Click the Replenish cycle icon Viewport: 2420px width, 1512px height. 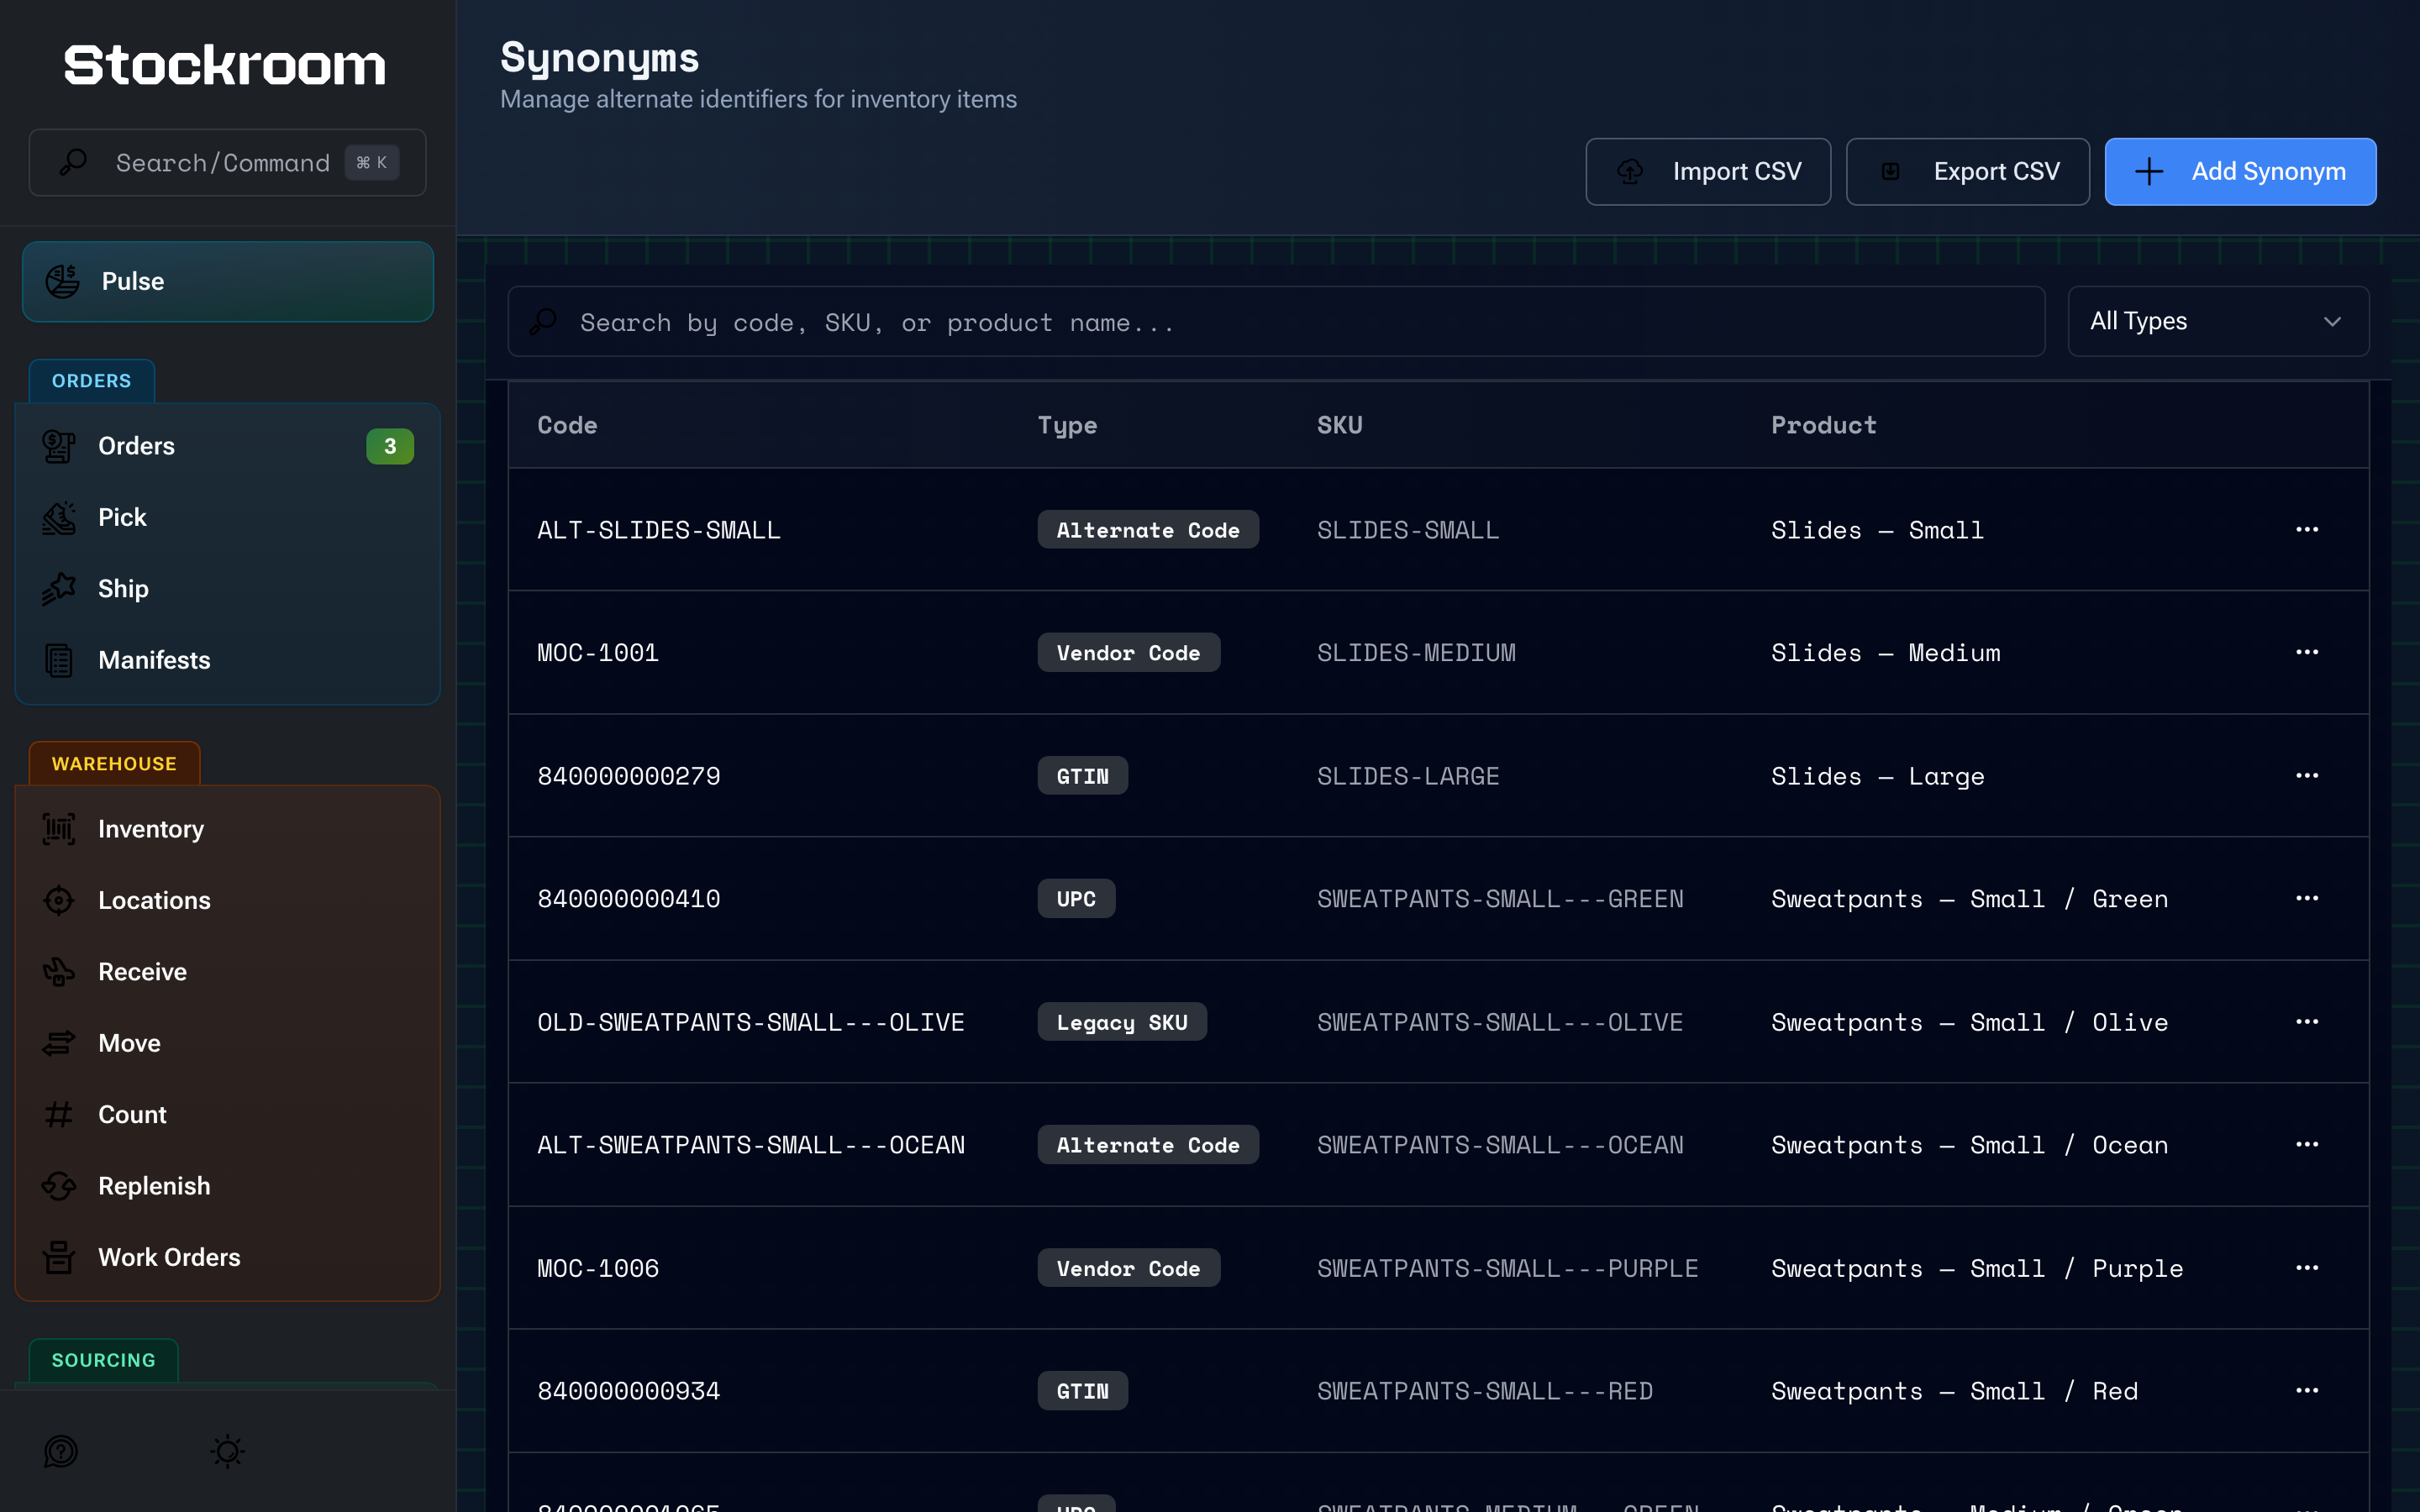[x=59, y=1186]
